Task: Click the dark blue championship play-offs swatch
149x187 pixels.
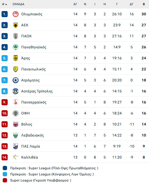Action: click(x=5, y=168)
